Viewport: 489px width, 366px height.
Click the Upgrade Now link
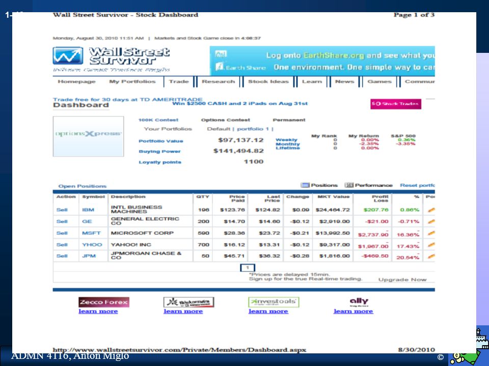pyautogui.click(x=402, y=280)
